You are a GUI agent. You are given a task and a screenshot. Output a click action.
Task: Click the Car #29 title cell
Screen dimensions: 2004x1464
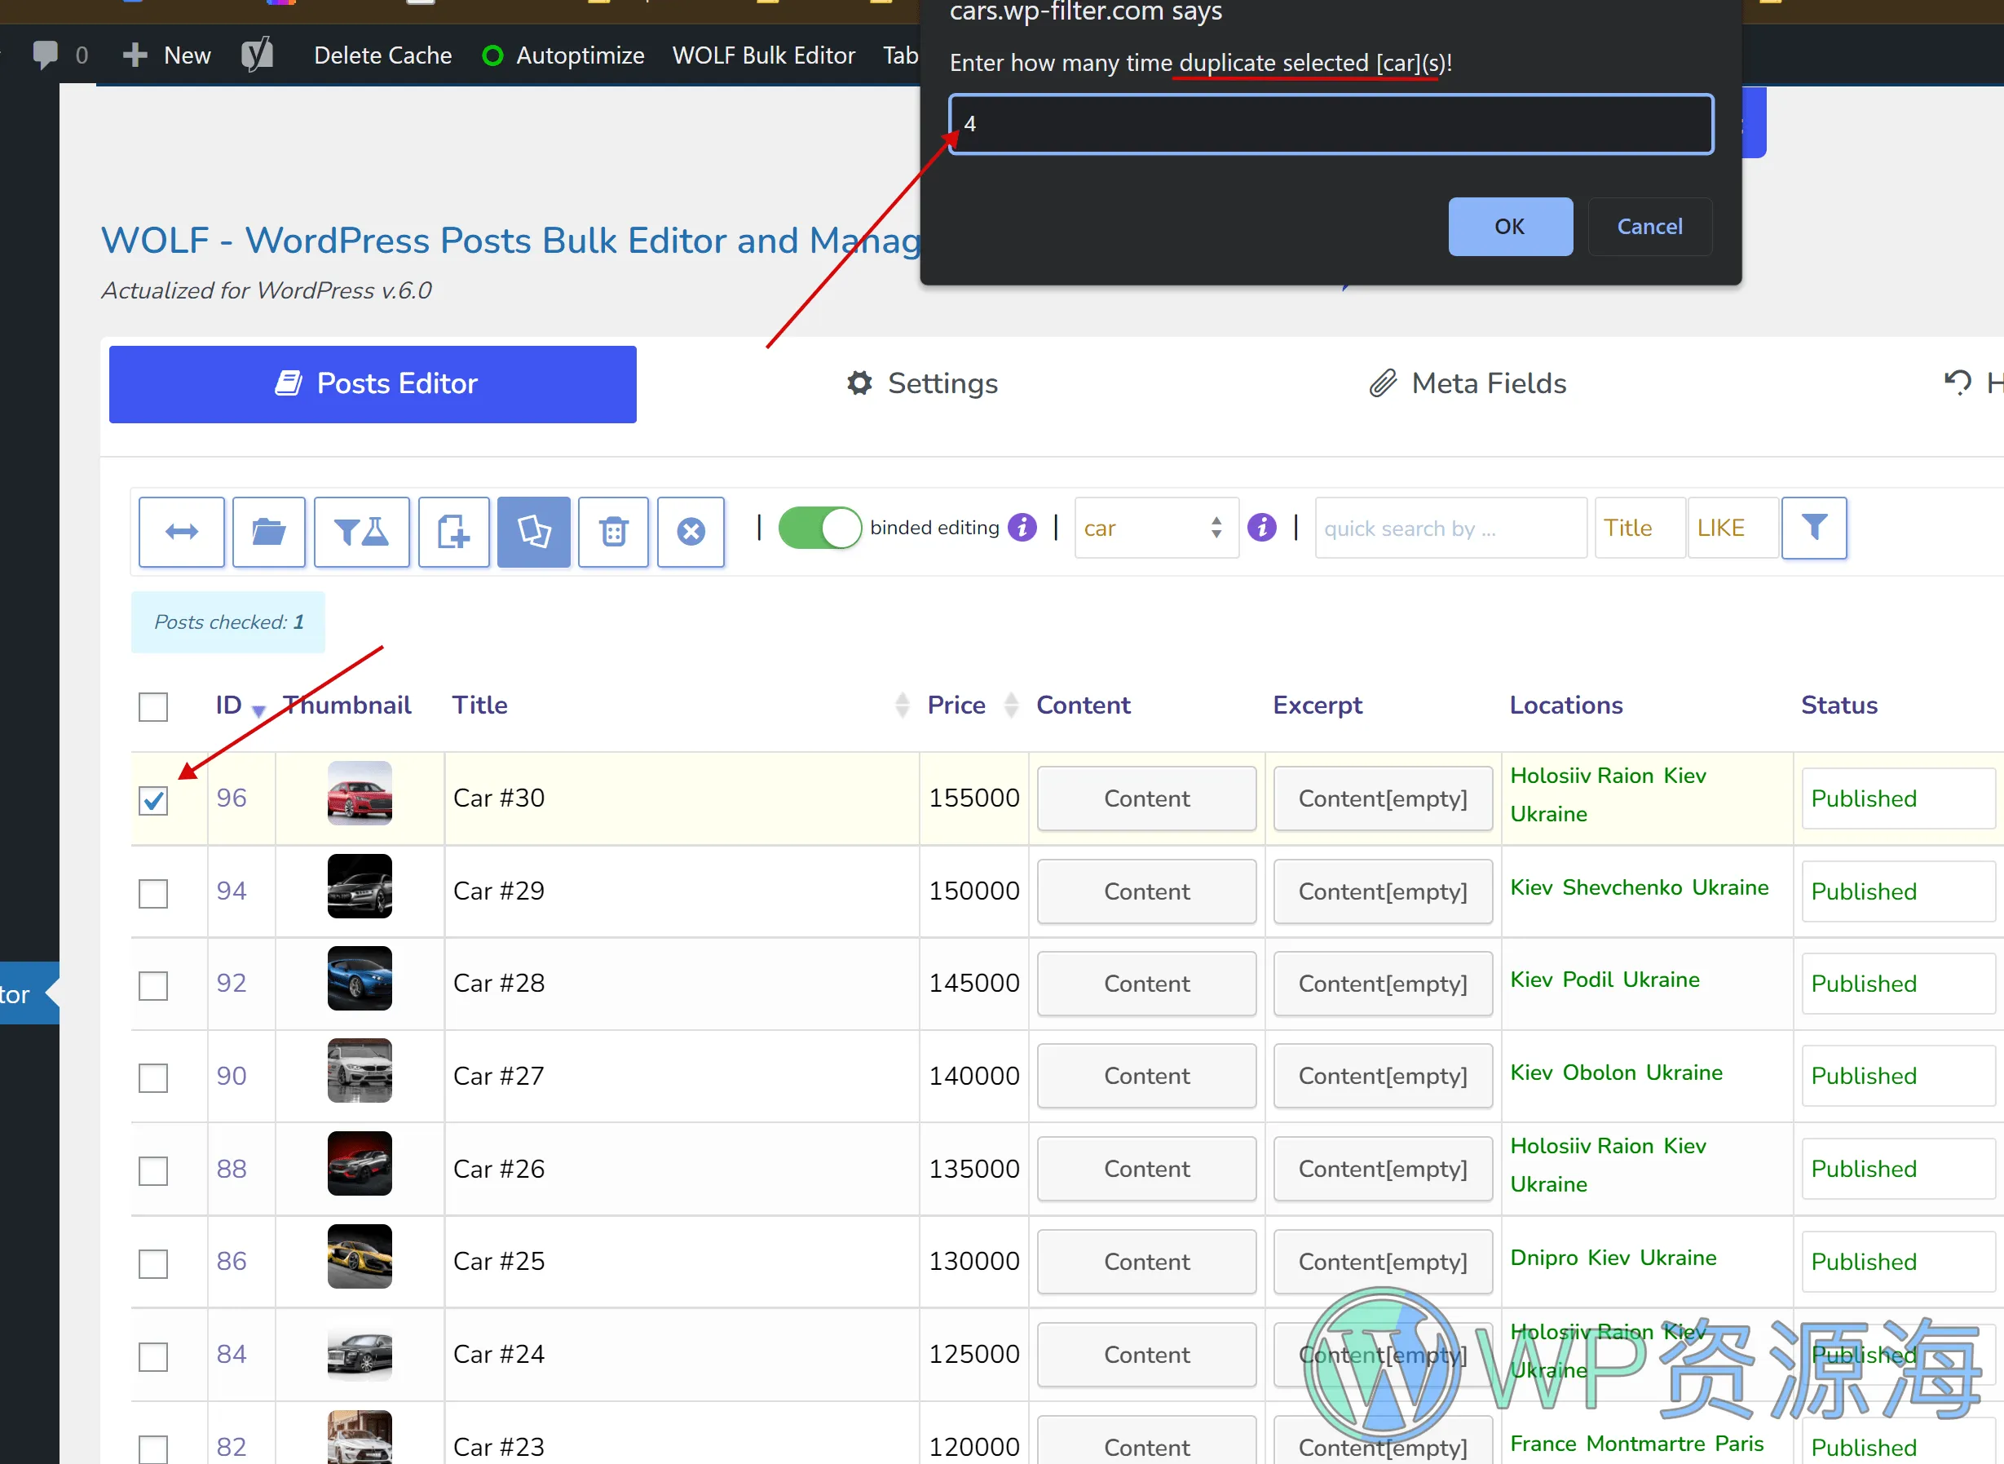pos(682,891)
